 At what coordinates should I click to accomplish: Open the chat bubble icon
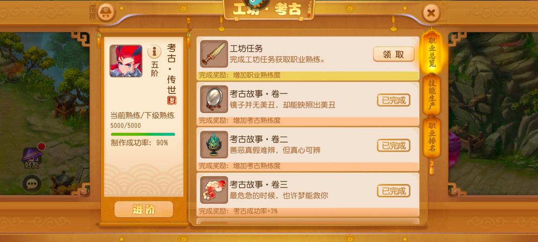coord(32,184)
